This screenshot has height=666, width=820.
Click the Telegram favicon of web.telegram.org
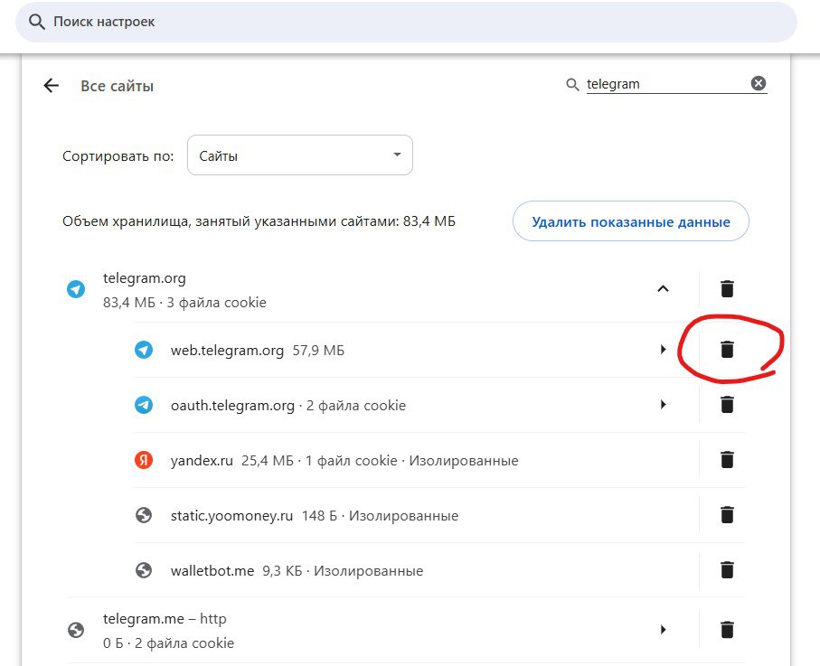(144, 349)
